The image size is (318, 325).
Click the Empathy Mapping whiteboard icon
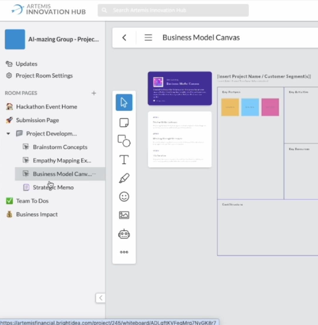26,160
